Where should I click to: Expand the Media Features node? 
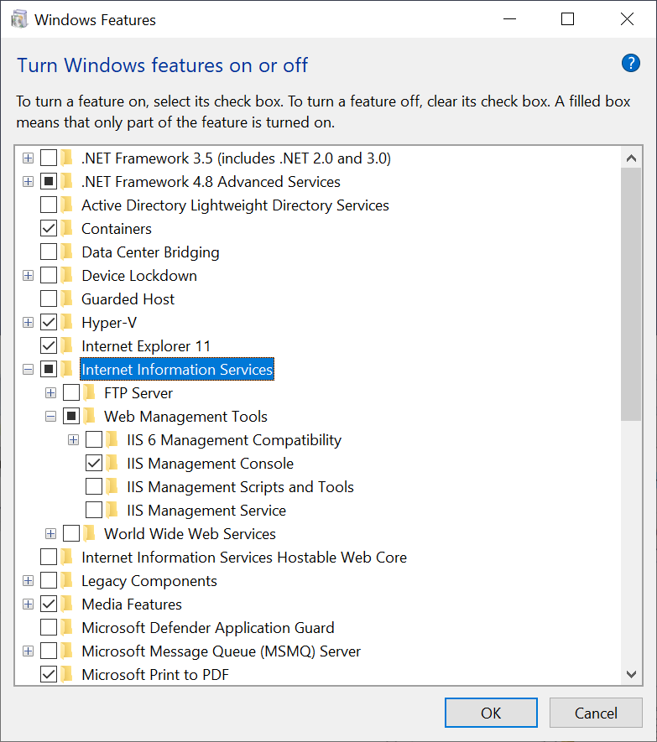pyautogui.click(x=28, y=604)
